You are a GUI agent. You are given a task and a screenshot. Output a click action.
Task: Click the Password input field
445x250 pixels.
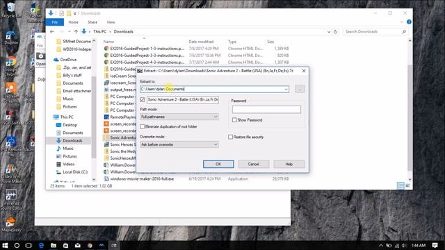click(x=266, y=110)
